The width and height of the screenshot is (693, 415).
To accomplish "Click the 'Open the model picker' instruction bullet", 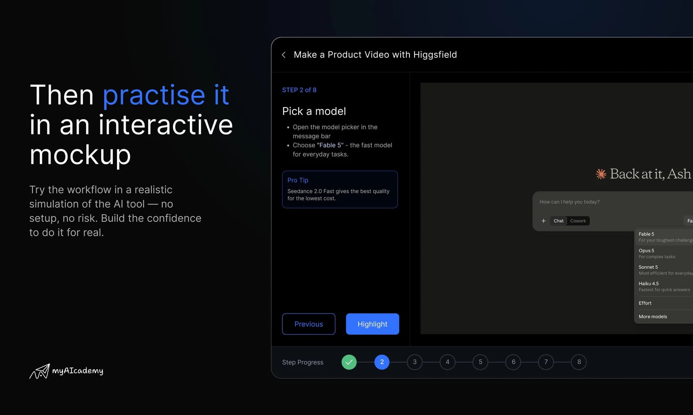I will 335,131.
